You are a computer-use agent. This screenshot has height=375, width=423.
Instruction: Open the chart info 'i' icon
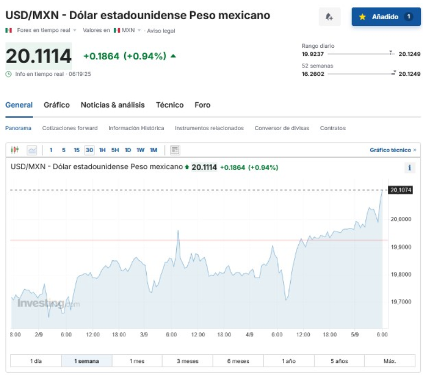(409, 168)
